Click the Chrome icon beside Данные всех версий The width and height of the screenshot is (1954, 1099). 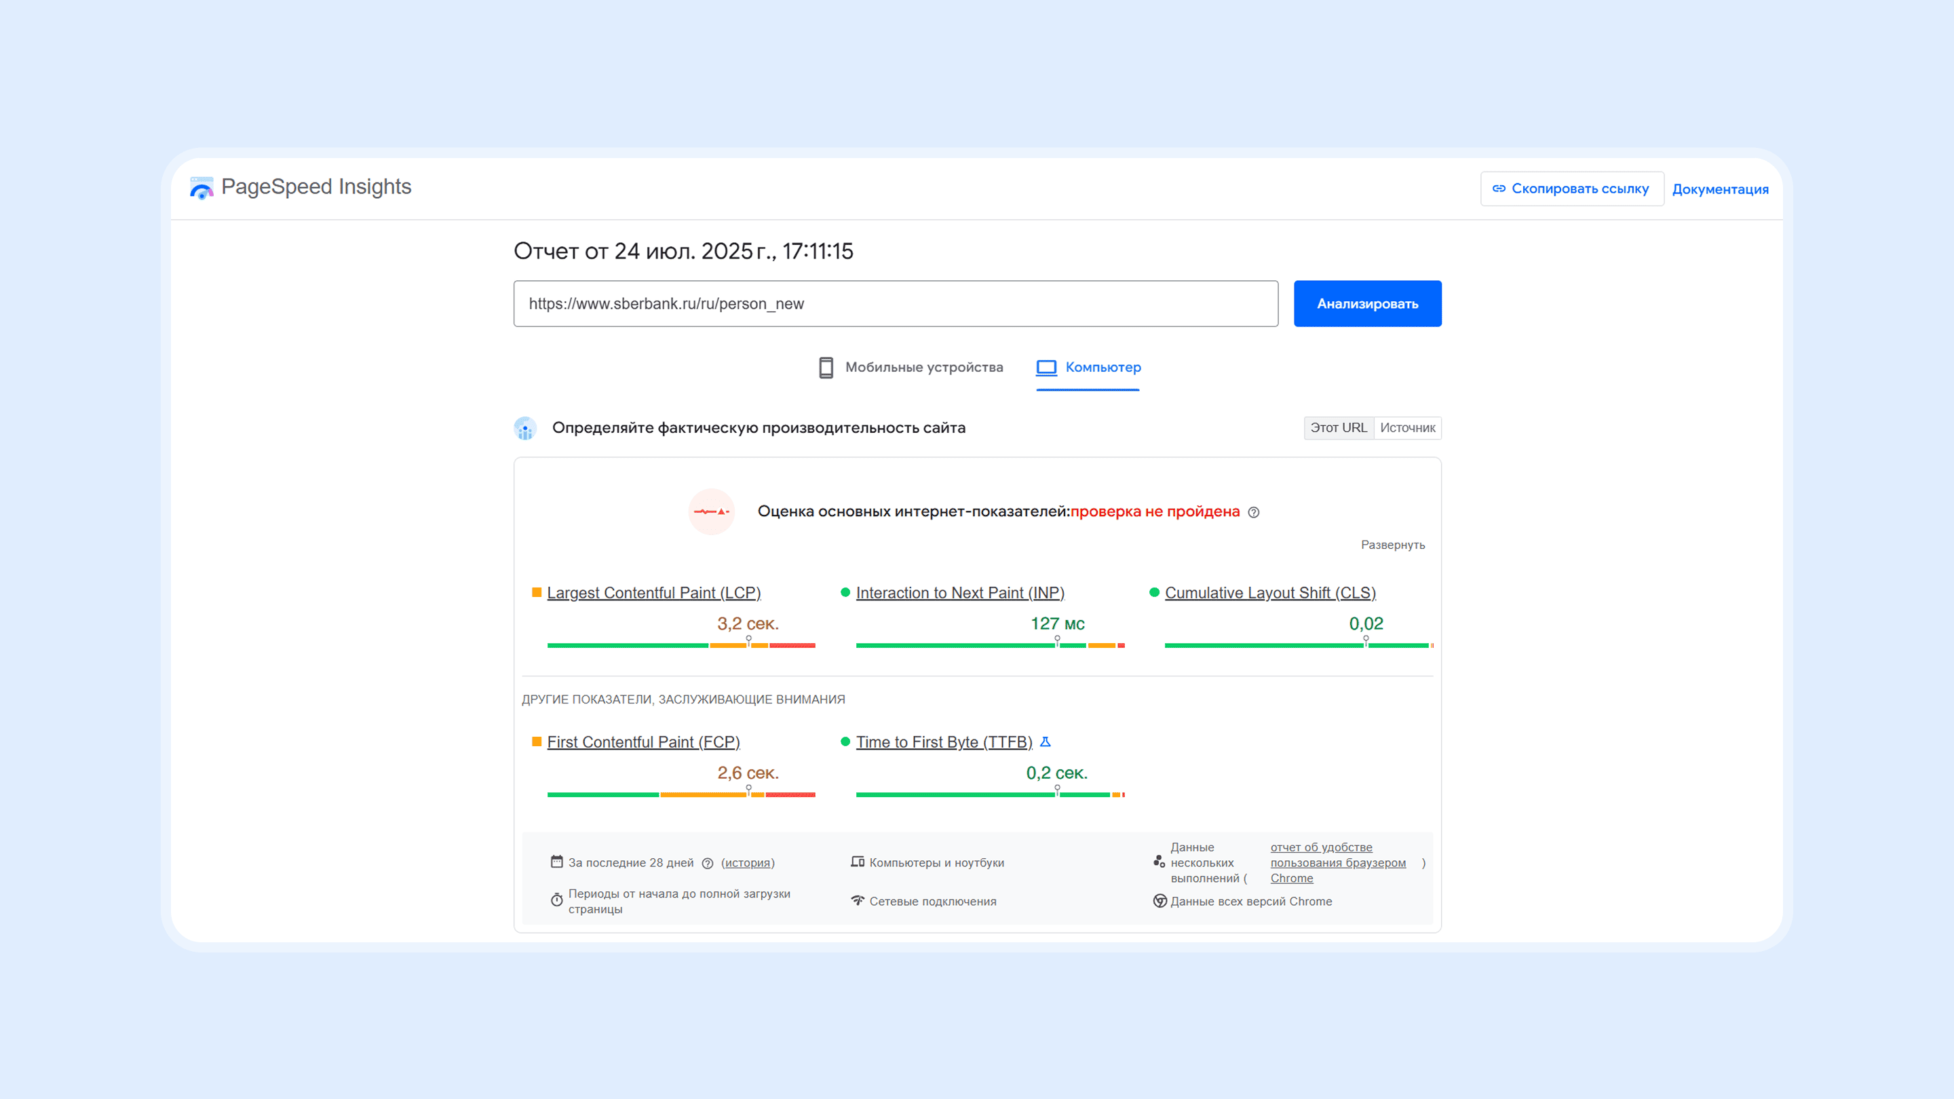(1160, 901)
